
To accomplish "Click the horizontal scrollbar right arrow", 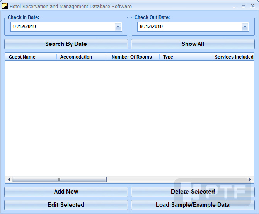I will (x=250, y=179).
